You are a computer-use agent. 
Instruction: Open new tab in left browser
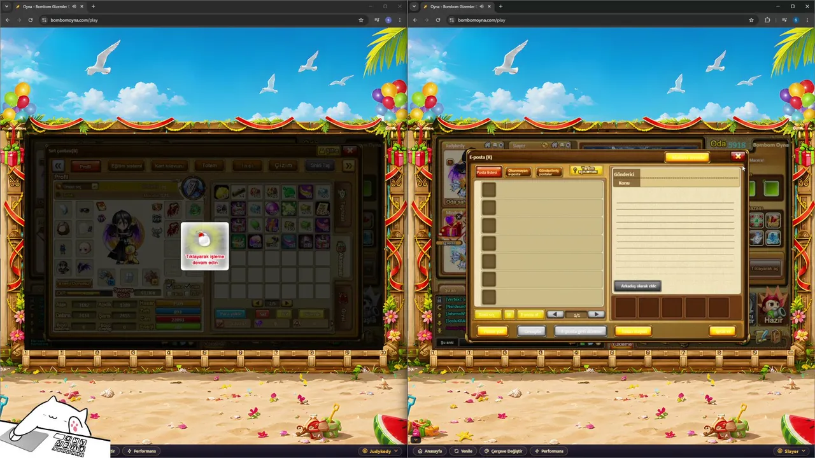point(93,6)
